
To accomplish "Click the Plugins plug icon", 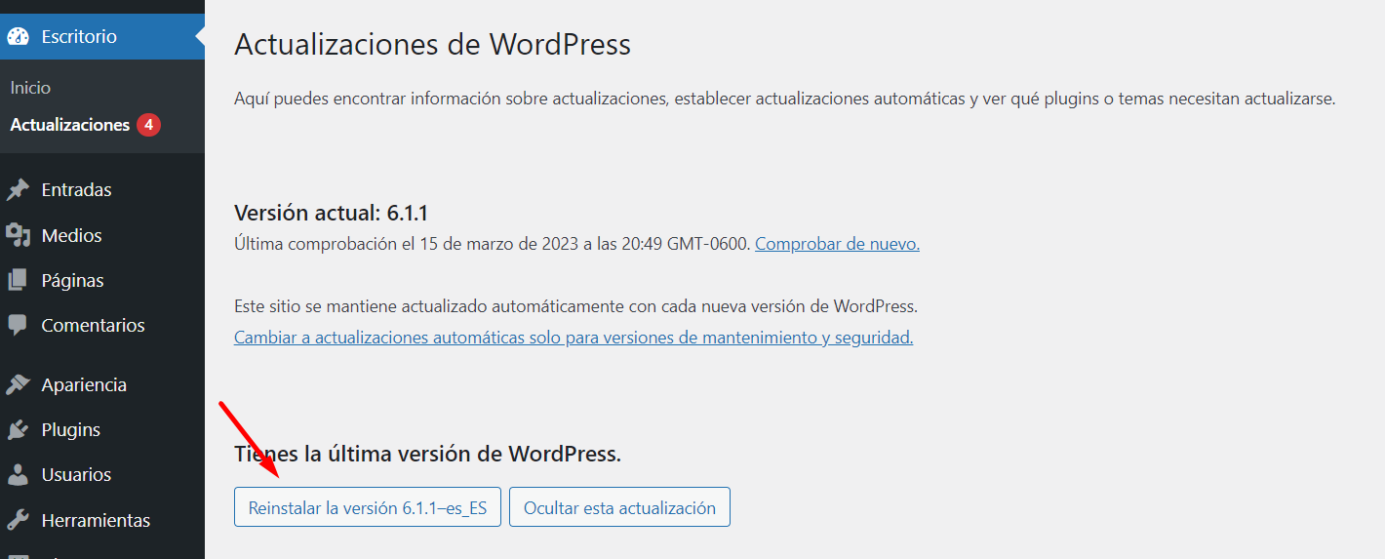I will 18,429.
